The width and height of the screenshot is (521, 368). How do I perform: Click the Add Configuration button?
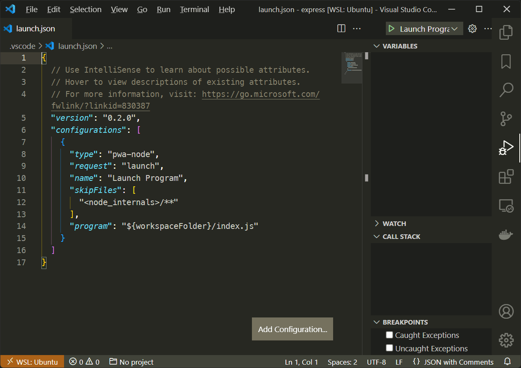pos(292,329)
